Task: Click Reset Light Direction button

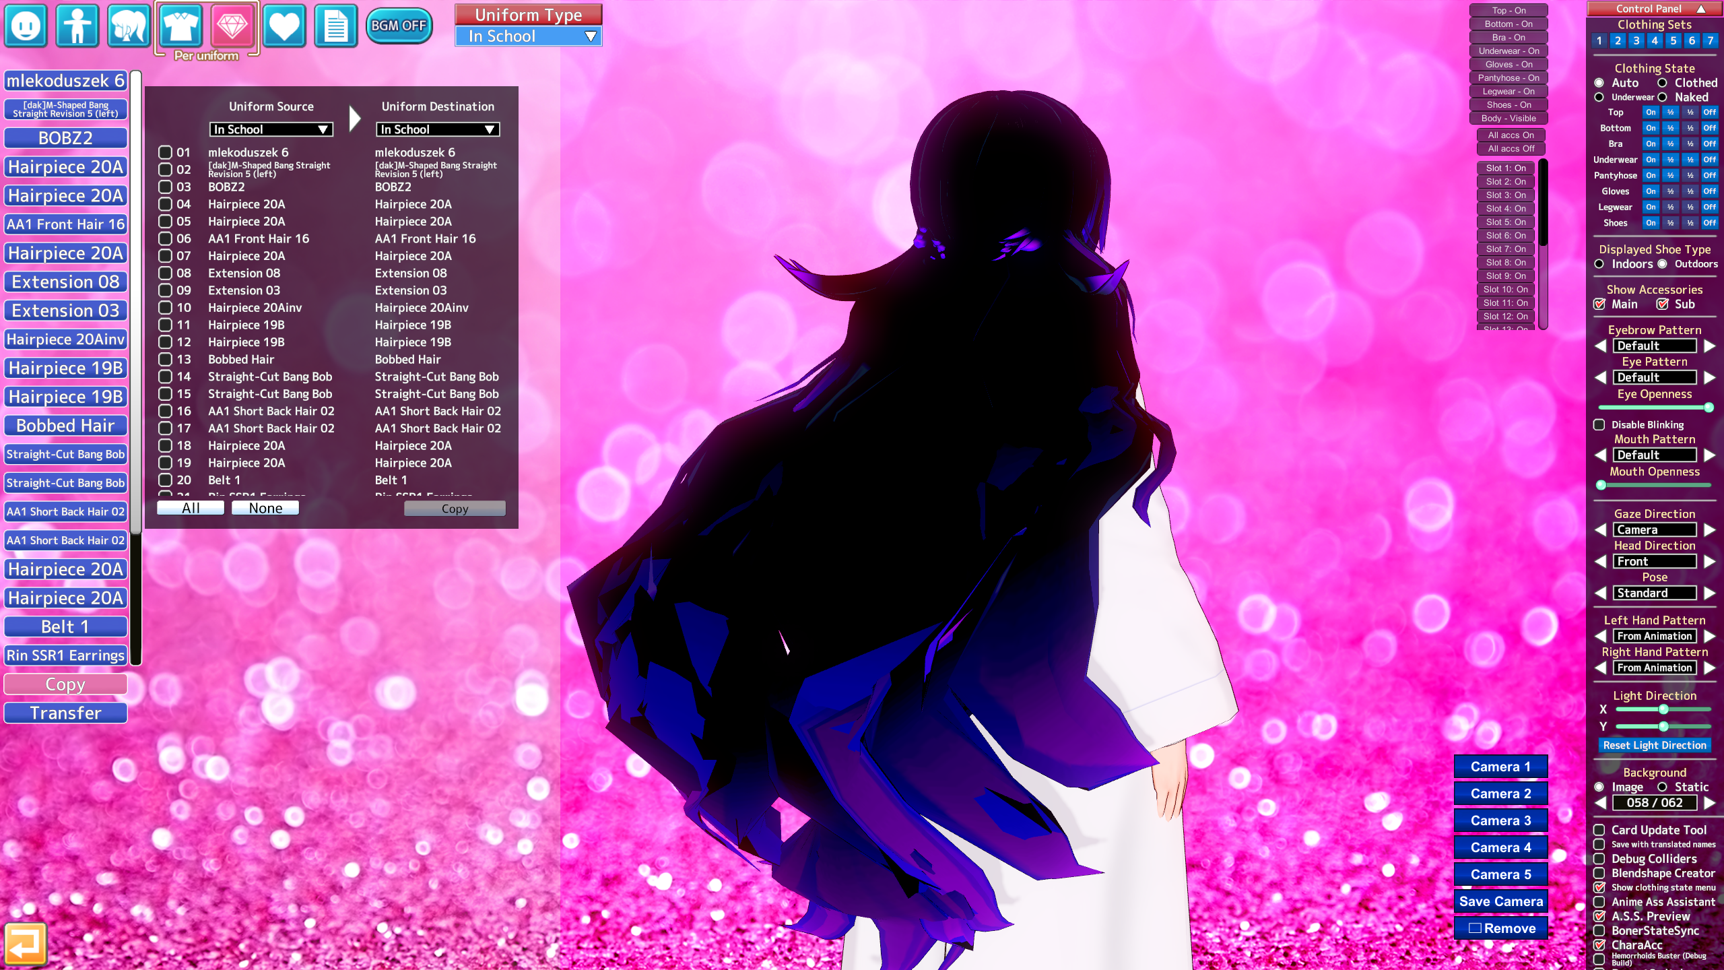Action: point(1655,745)
